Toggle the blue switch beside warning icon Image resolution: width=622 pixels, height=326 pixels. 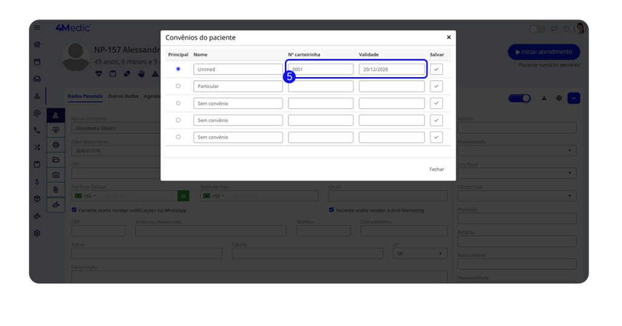[x=519, y=98]
